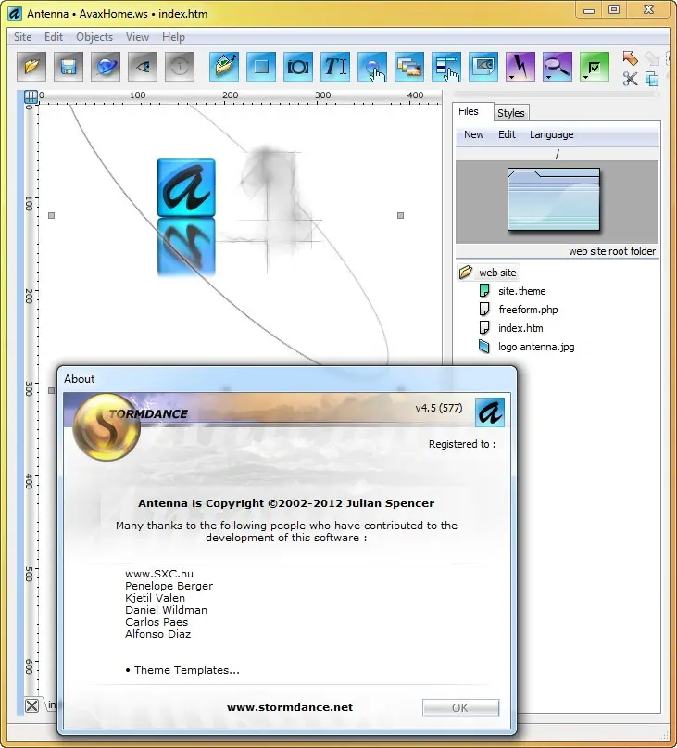Click www.SXC.hu in the contributors list
Screen dimensions: 677x748
click(x=159, y=574)
